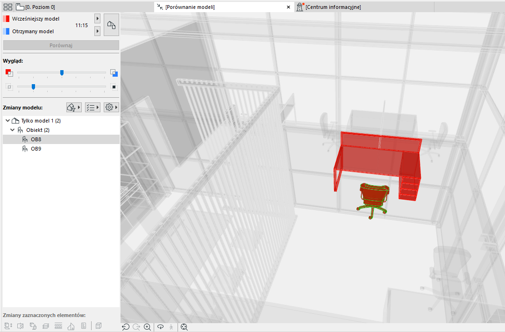Open the changes list options dropdown
This screenshot has width=505, height=332.
(93, 108)
